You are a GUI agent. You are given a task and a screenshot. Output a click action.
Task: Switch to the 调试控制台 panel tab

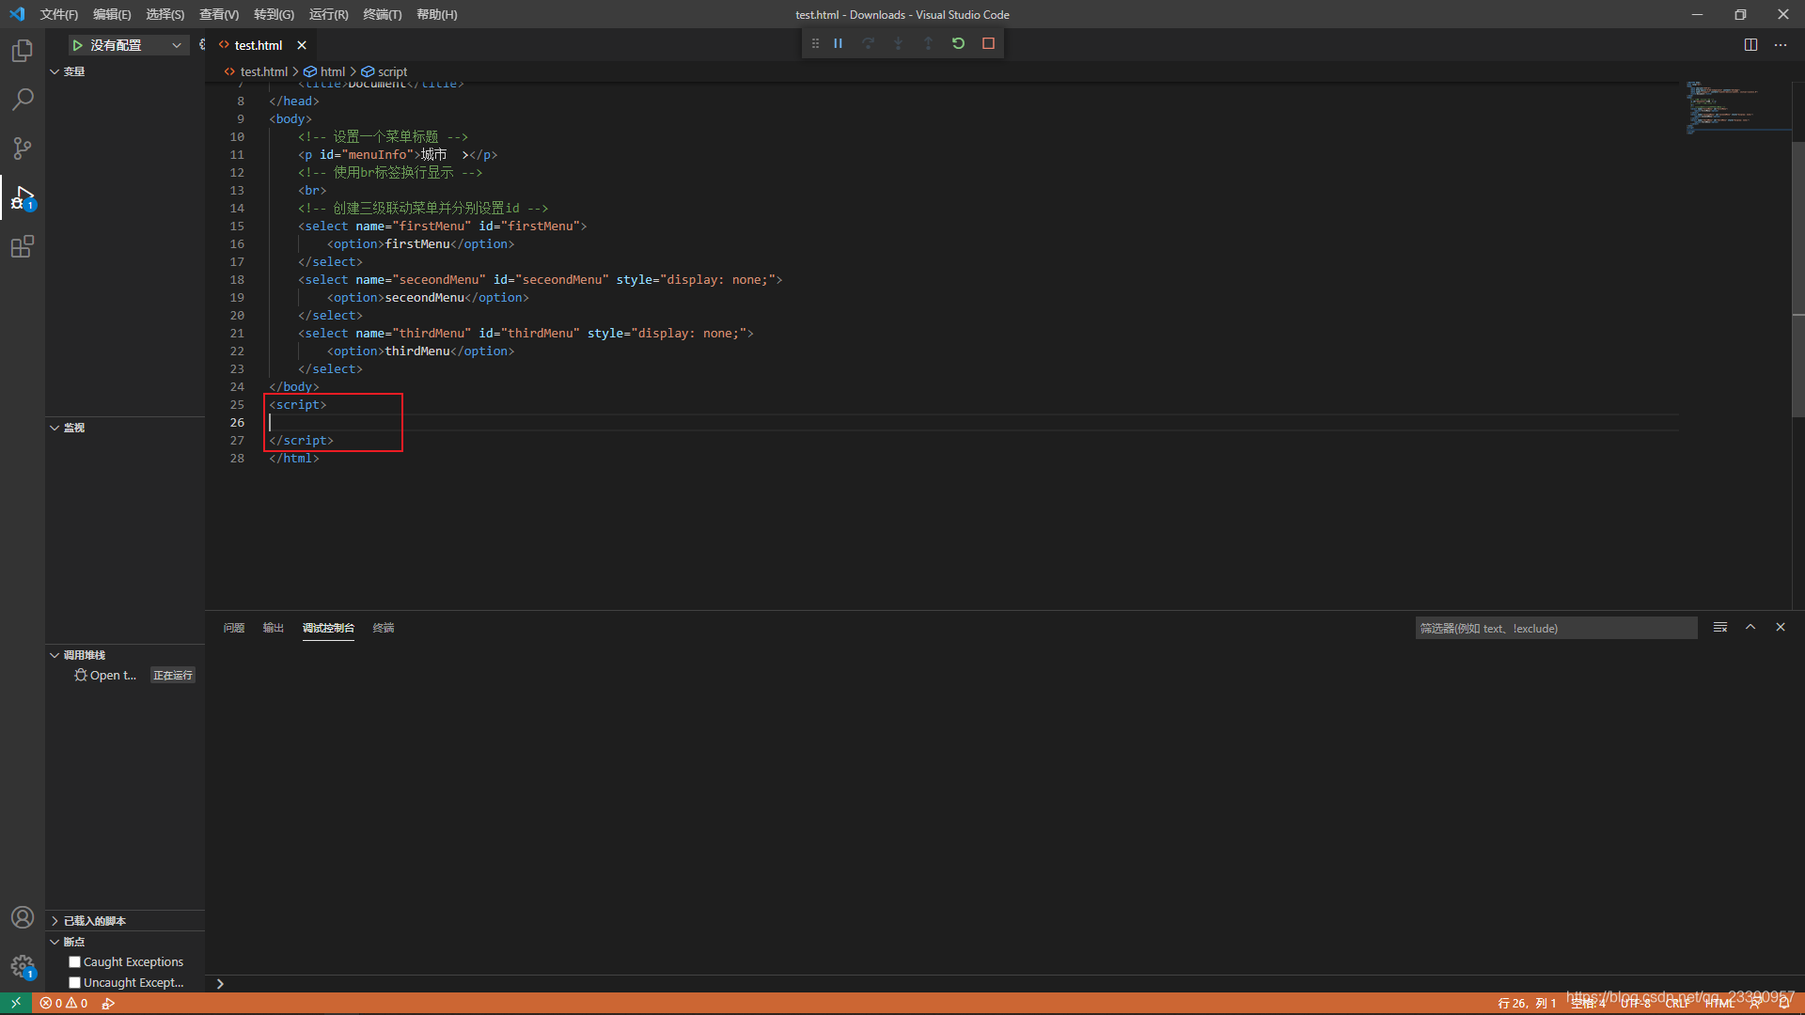(328, 628)
